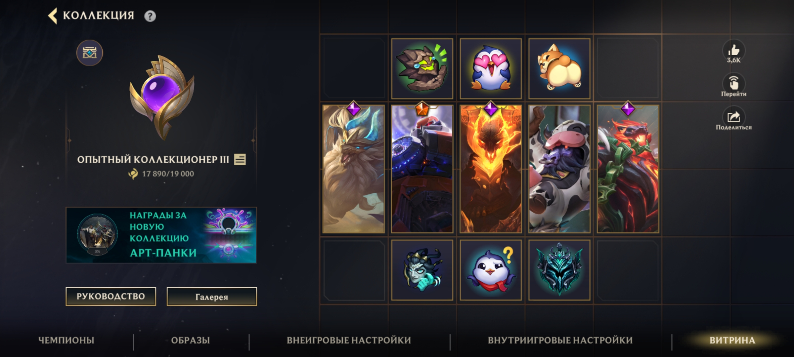Screen dimensions: 794x357
Task: Click the Галерея button
Action: point(212,297)
